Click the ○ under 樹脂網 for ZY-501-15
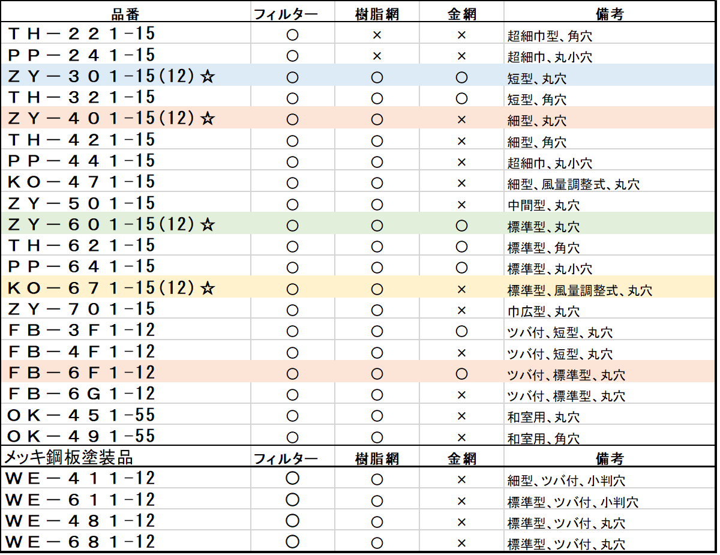Viewport: 720px width, 555px height. tap(377, 204)
